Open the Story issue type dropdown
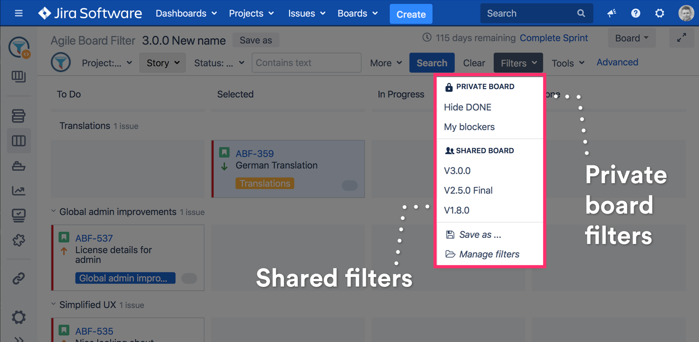 163,63
